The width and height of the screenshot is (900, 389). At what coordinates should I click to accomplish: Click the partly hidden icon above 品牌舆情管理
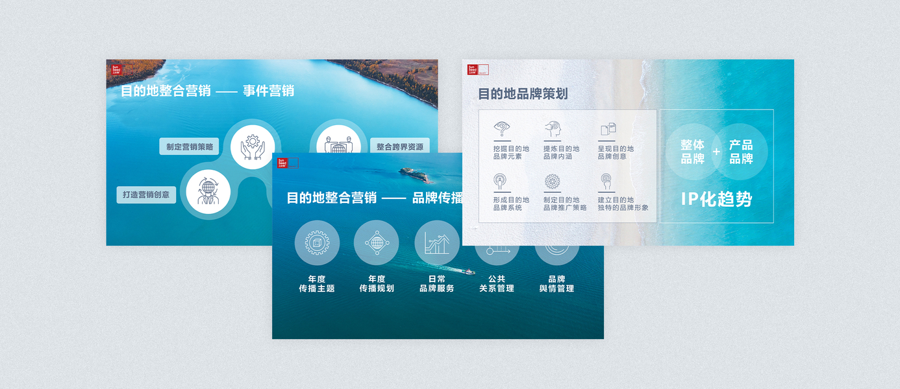pyautogui.click(x=556, y=252)
